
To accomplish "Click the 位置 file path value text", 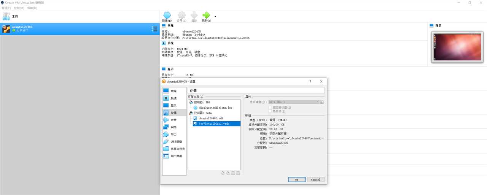I will coord(296,138).
